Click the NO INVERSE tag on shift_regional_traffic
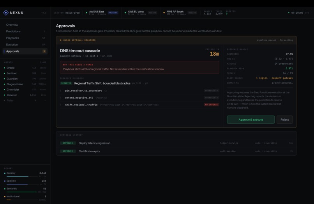The image size is (314, 204). click(211, 105)
